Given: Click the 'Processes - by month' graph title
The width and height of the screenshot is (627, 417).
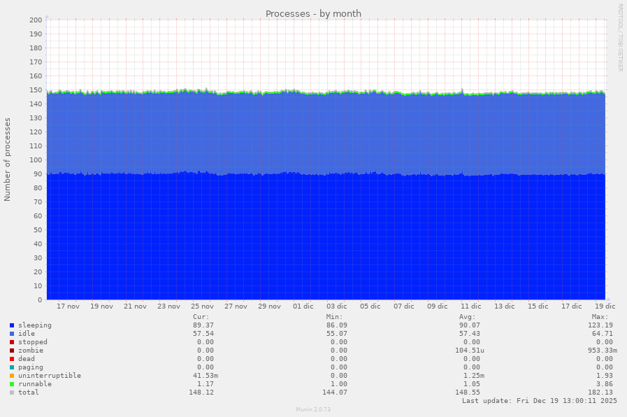Looking at the screenshot, I should [x=313, y=14].
